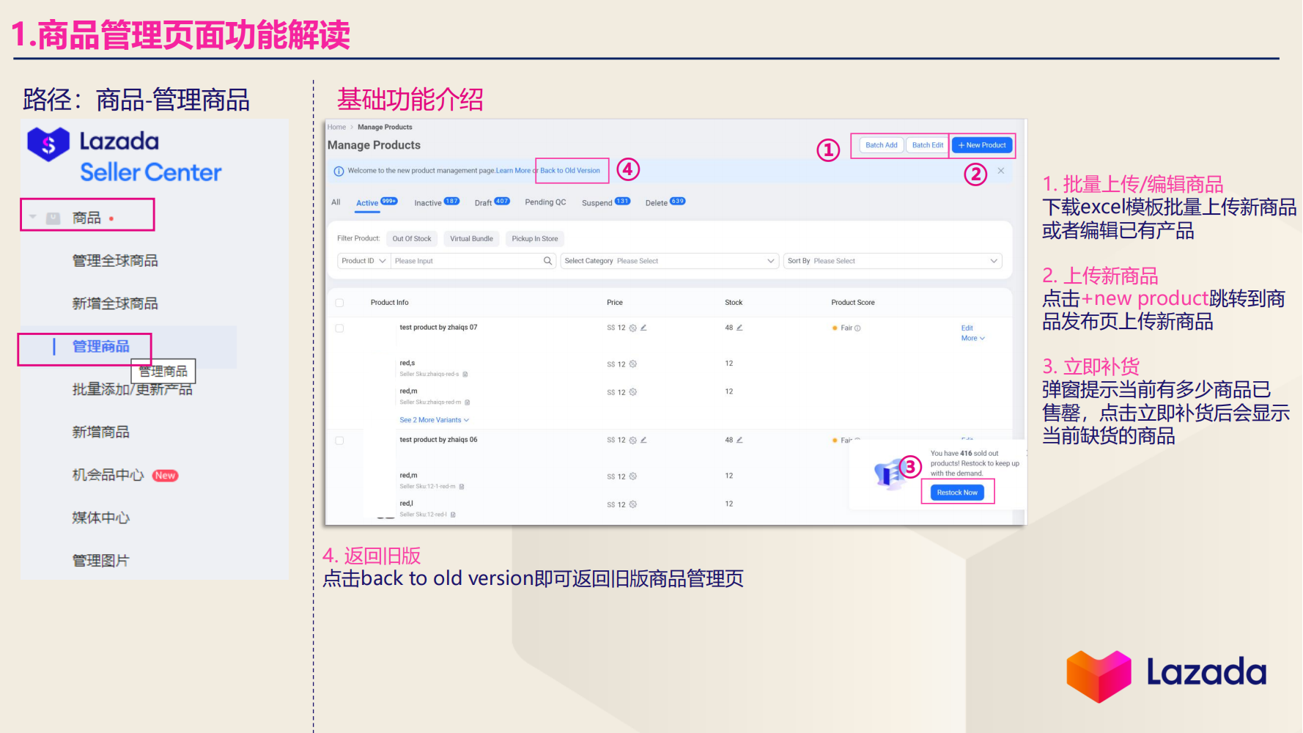The width and height of the screenshot is (1303, 733).
Task: Open the info icon in the welcome banner
Action: [x=337, y=171]
